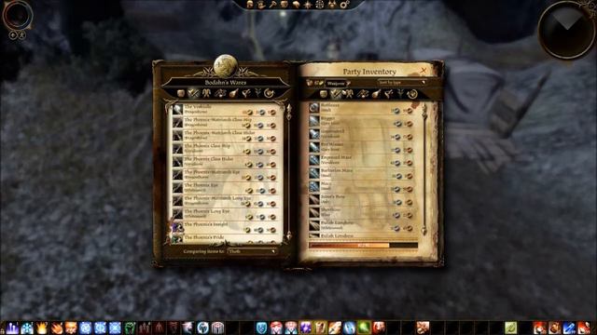
Task: Use the blue shield ability on quickbar
Action: point(261,328)
